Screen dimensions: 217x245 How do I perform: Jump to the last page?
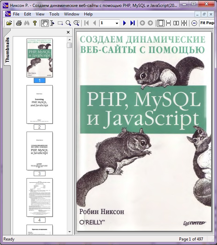133,23
